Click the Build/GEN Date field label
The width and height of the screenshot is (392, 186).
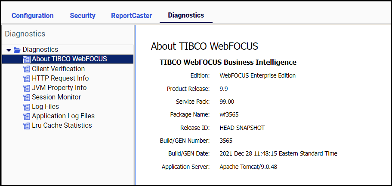click(x=189, y=153)
